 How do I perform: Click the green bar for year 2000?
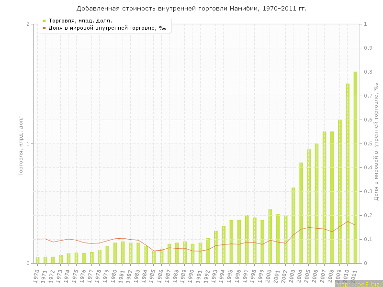tap(270, 236)
